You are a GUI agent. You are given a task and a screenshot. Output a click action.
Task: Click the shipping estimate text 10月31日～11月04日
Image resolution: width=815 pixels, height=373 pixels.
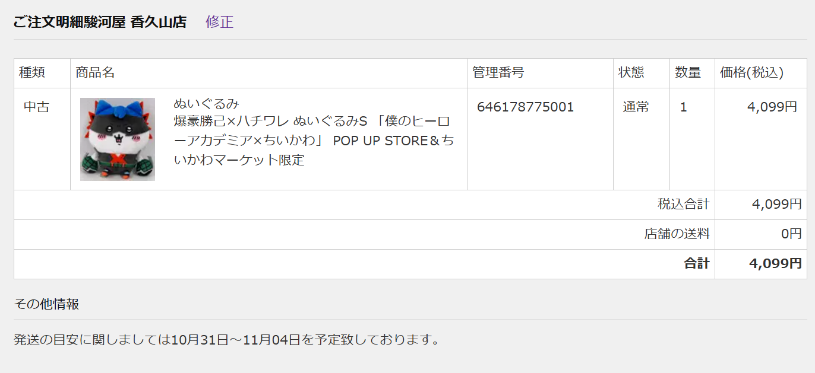click(236, 340)
